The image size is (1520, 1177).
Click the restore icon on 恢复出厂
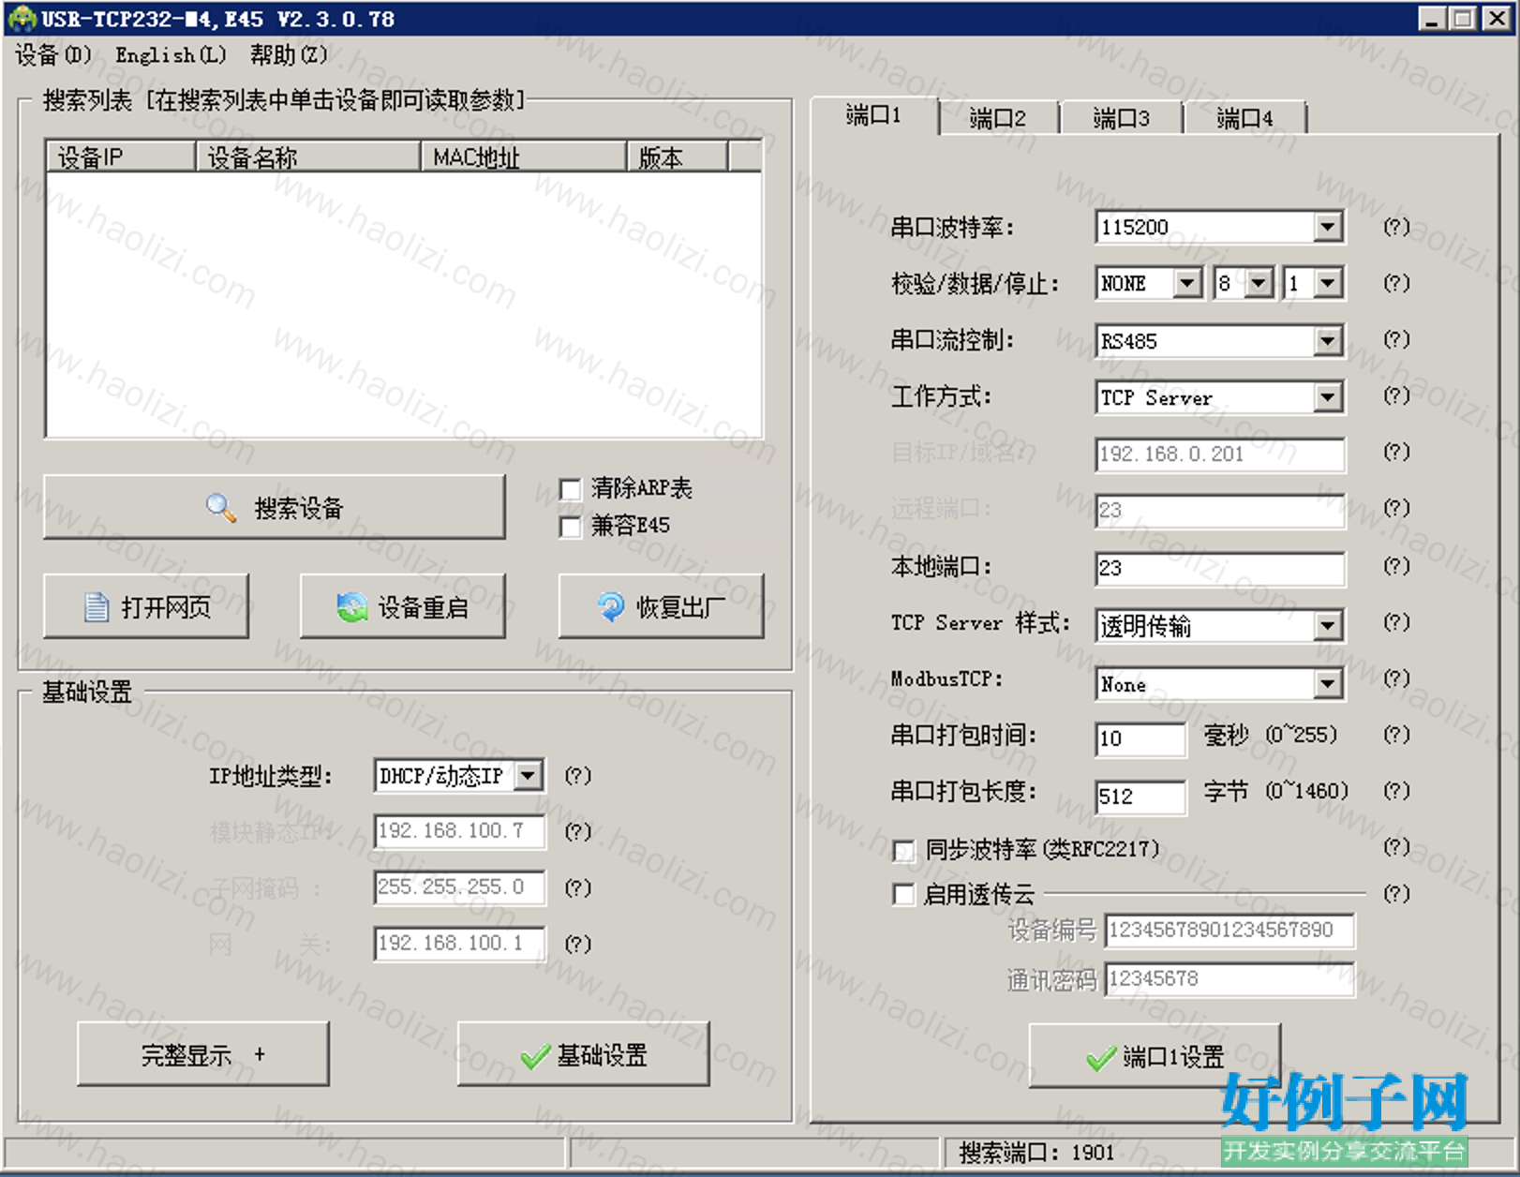pos(610,607)
